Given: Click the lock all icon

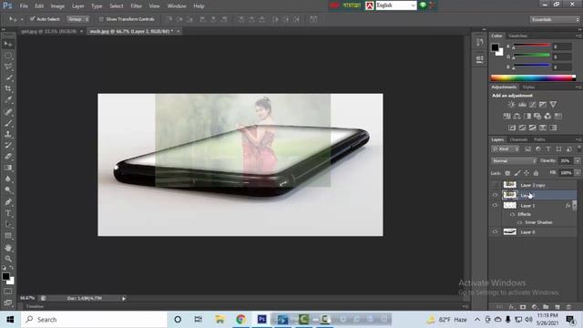Looking at the screenshot, I should [536, 173].
